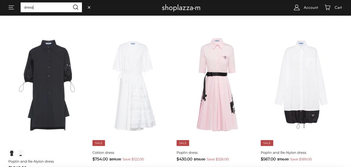Select the white color variant swatch
Viewport: 351px width, 167px height.
tap(21, 153)
